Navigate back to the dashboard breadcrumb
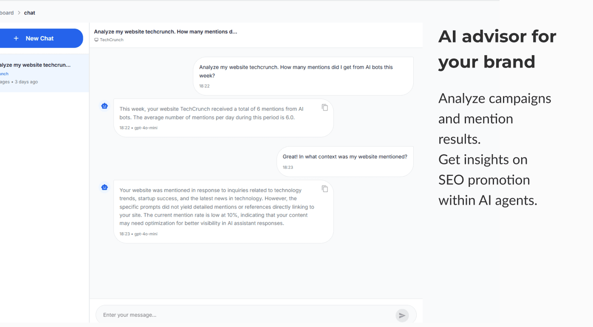The height and width of the screenshot is (327, 593). (x=7, y=12)
